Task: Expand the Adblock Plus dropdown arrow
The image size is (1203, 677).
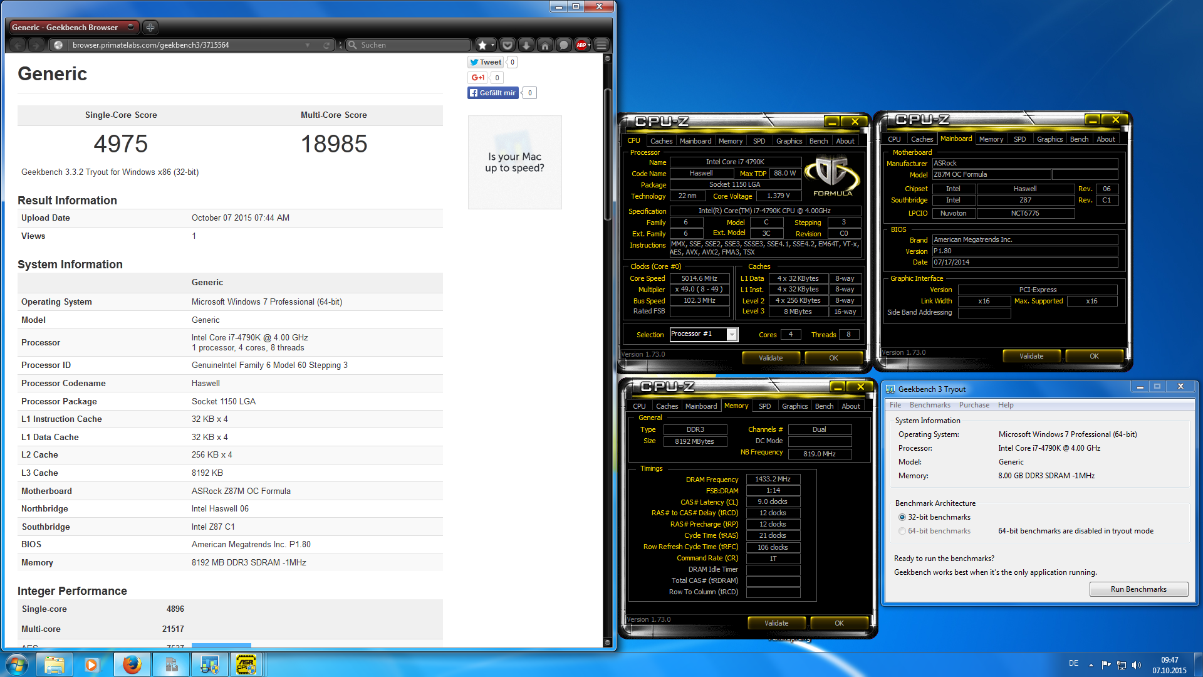Action: [589, 45]
